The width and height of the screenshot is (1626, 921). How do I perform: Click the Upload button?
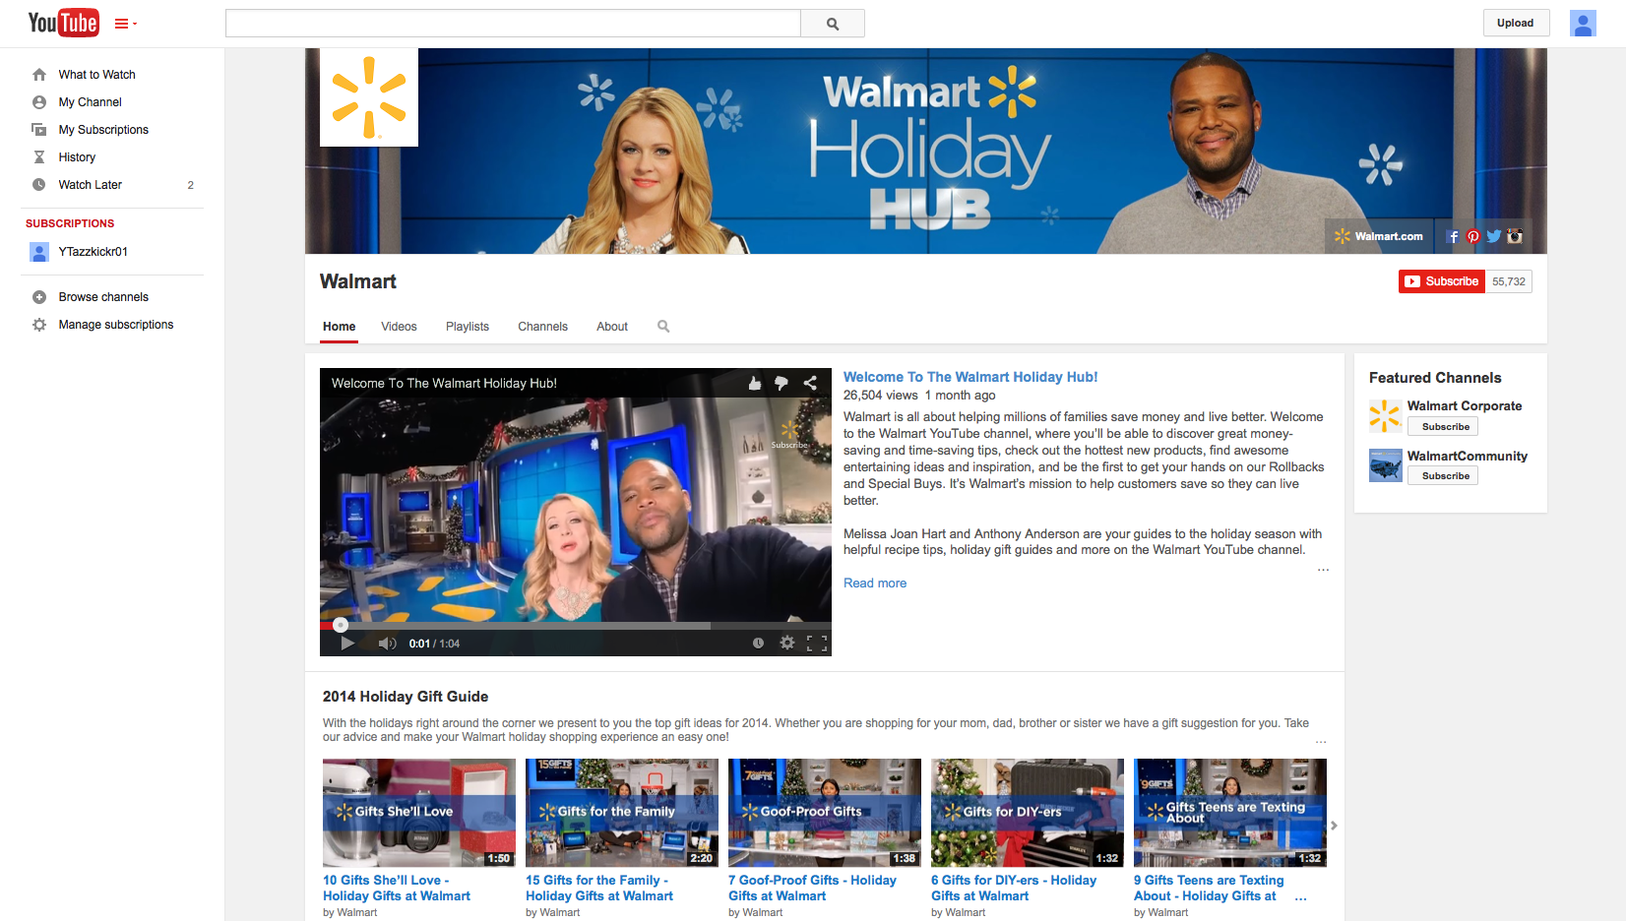[x=1516, y=23]
